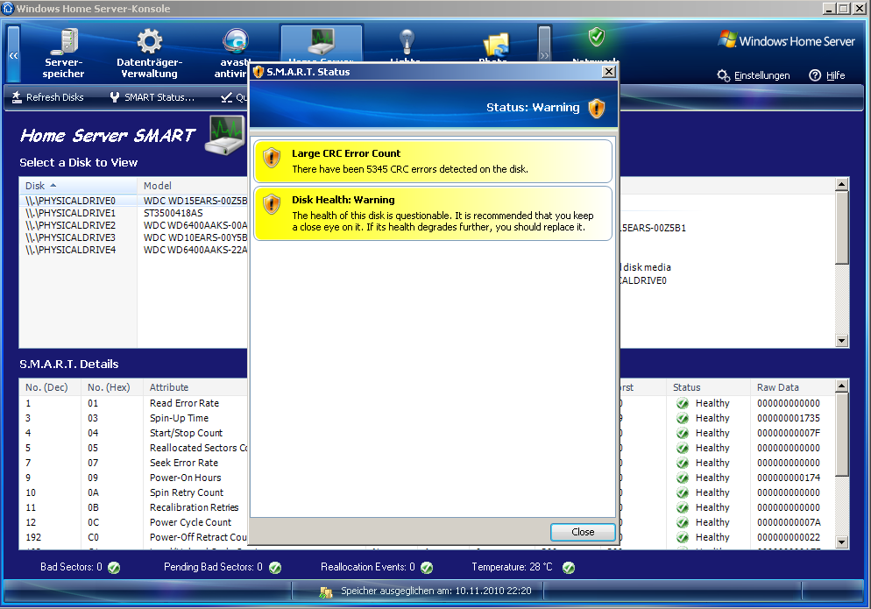Select the Home Server SMART tab
This screenshot has height=609, width=871.
pos(322,43)
